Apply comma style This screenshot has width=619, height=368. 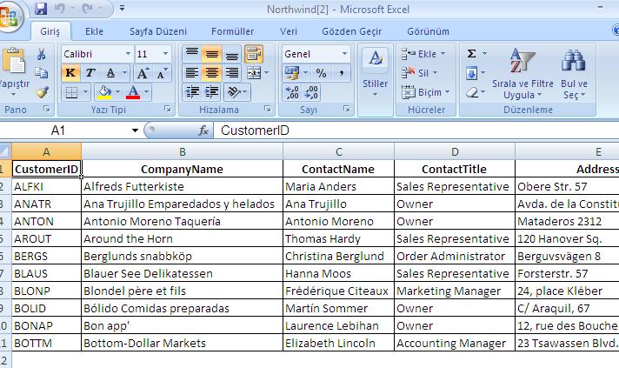341,73
